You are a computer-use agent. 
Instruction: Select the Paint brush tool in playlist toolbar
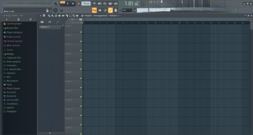pyautogui.click(x=52, y=16)
